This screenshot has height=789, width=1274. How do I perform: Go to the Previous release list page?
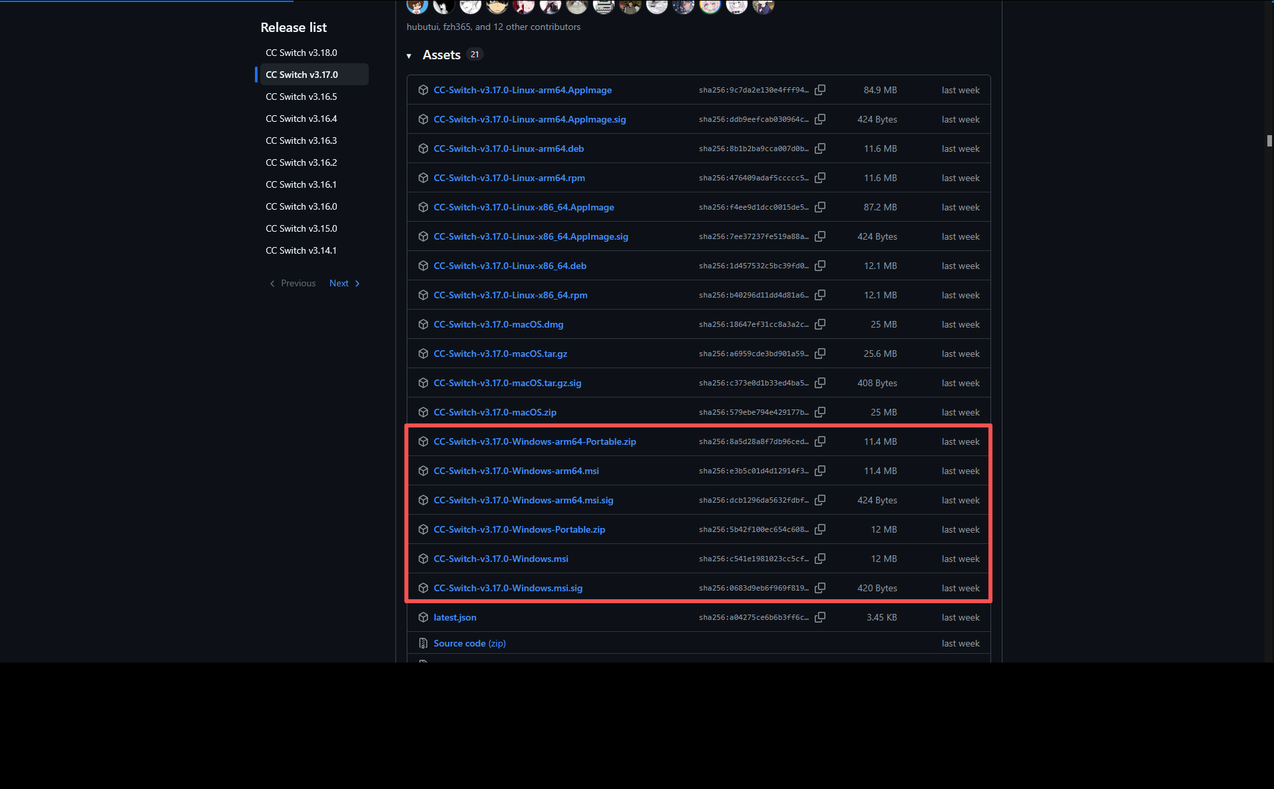(292, 283)
